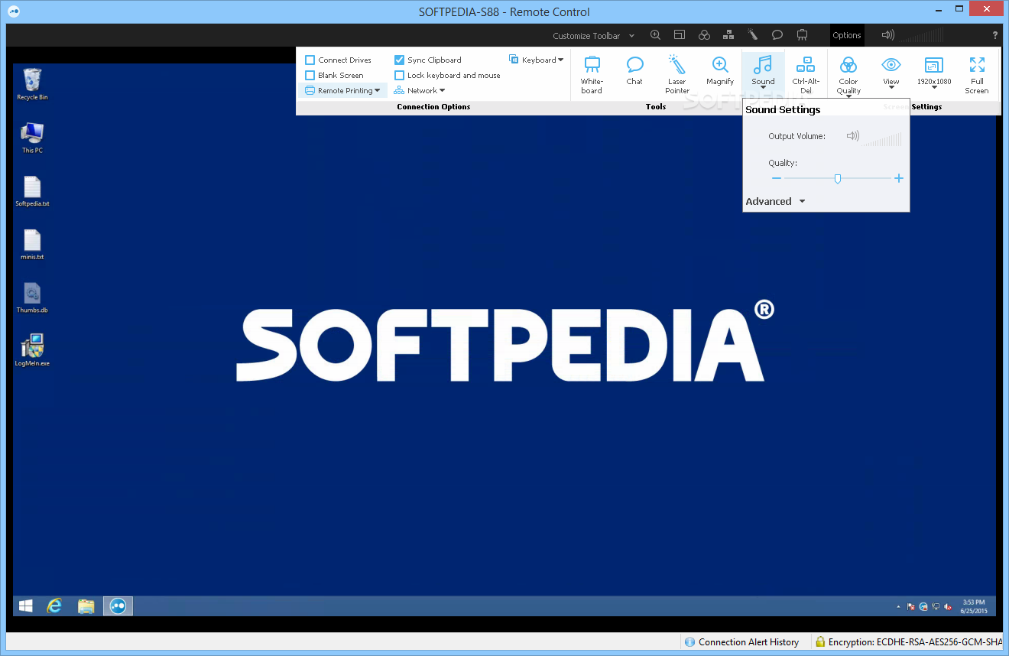Click color circles icon in dark top bar
1009x656 pixels.
pyautogui.click(x=704, y=35)
